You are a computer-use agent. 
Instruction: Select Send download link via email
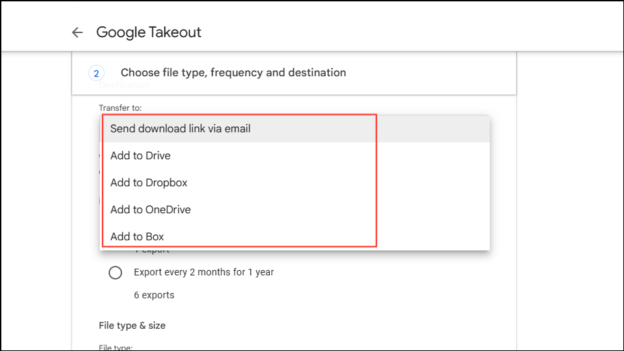(295, 129)
